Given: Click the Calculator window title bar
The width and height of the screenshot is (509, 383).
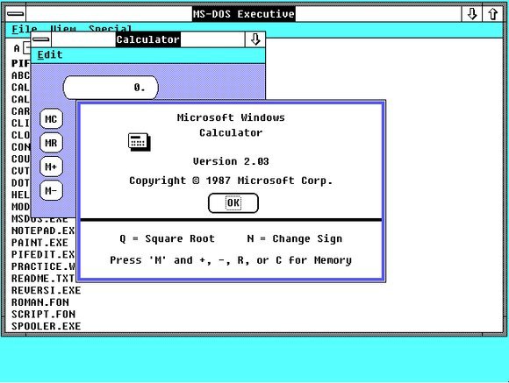Looking at the screenshot, I should (148, 39).
